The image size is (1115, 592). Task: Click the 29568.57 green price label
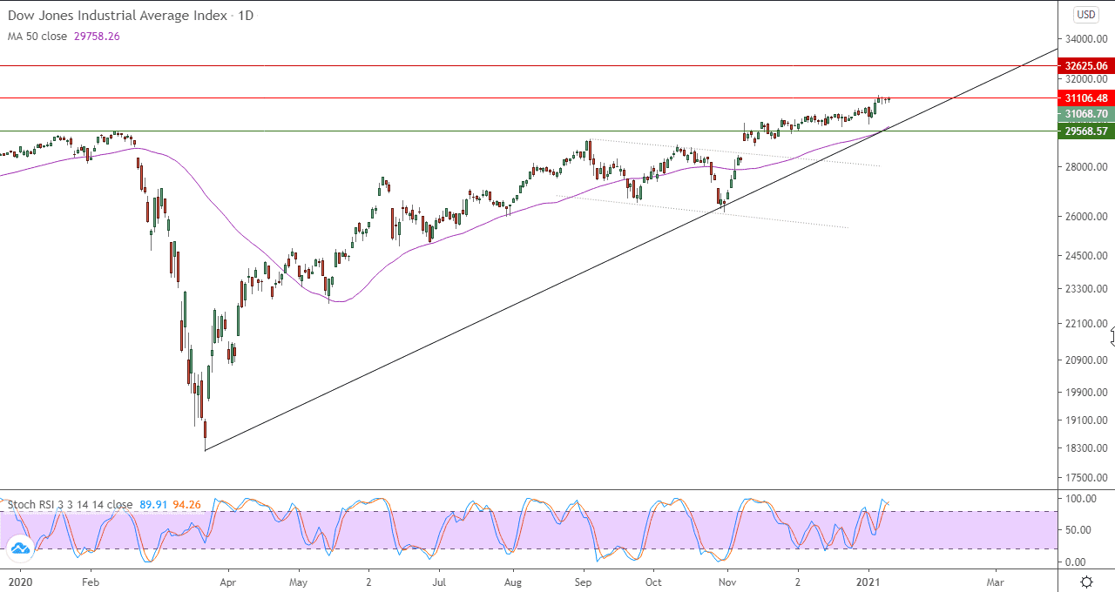(x=1085, y=131)
